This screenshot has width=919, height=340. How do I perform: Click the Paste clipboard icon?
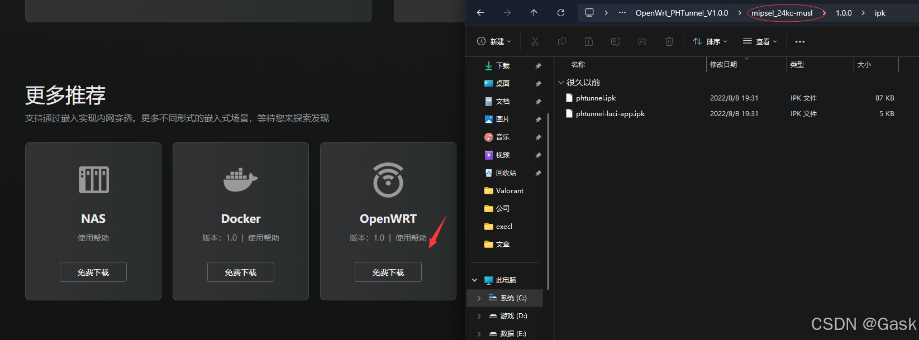(589, 41)
